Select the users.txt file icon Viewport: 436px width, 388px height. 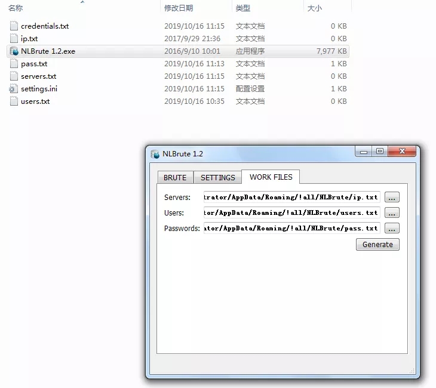point(14,101)
